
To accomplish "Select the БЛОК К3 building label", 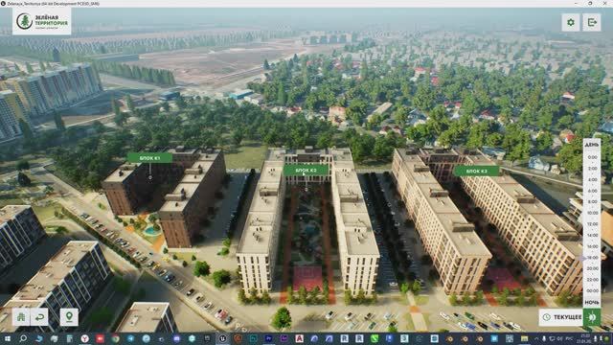I will (477, 171).
